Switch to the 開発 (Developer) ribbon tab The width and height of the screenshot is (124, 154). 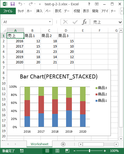(x=95, y=11)
